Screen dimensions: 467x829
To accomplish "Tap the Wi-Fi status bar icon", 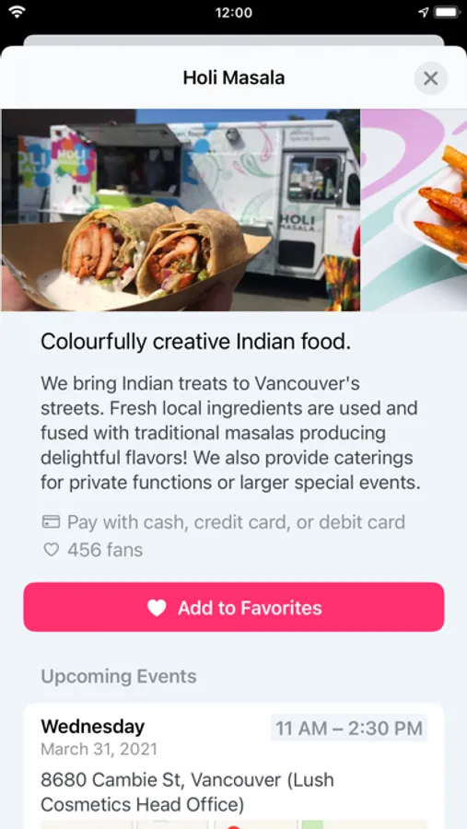I will pyautogui.click(x=18, y=12).
